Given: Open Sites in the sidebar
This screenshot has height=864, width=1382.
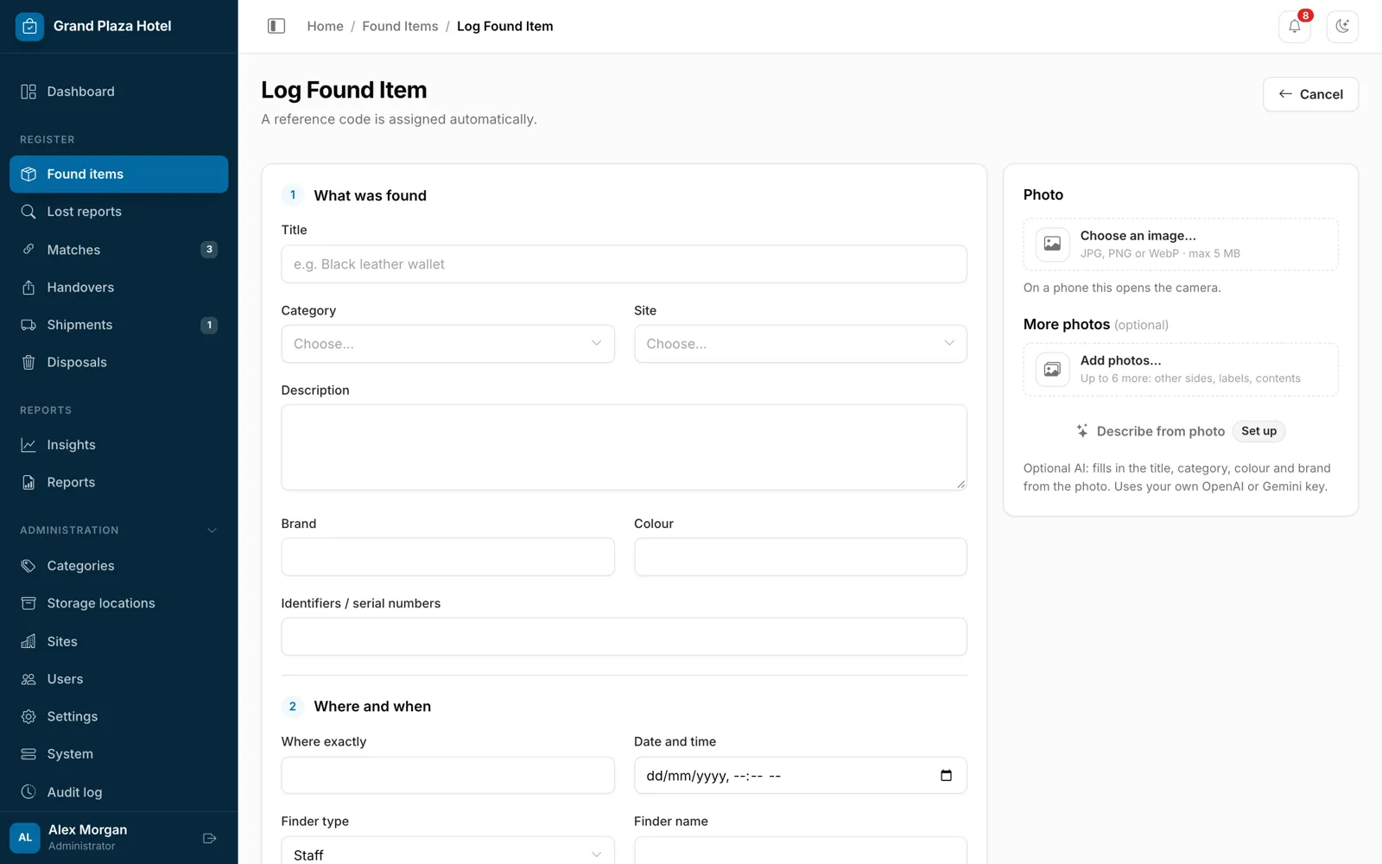Looking at the screenshot, I should point(119,641).
